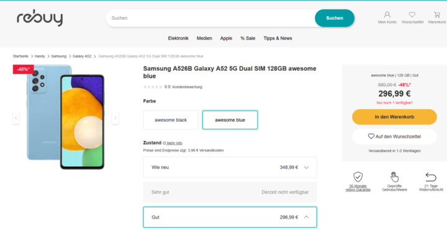Select the awesome blue color option
Screen dimensions: 447x231
(x=230, y=120)
